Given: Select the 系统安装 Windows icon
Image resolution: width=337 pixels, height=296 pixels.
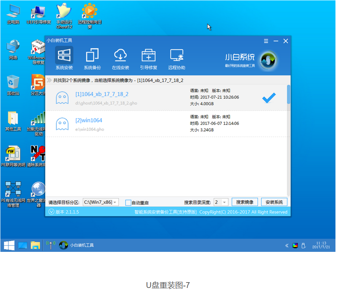Looking at the screenshot, I should (64, 55).
